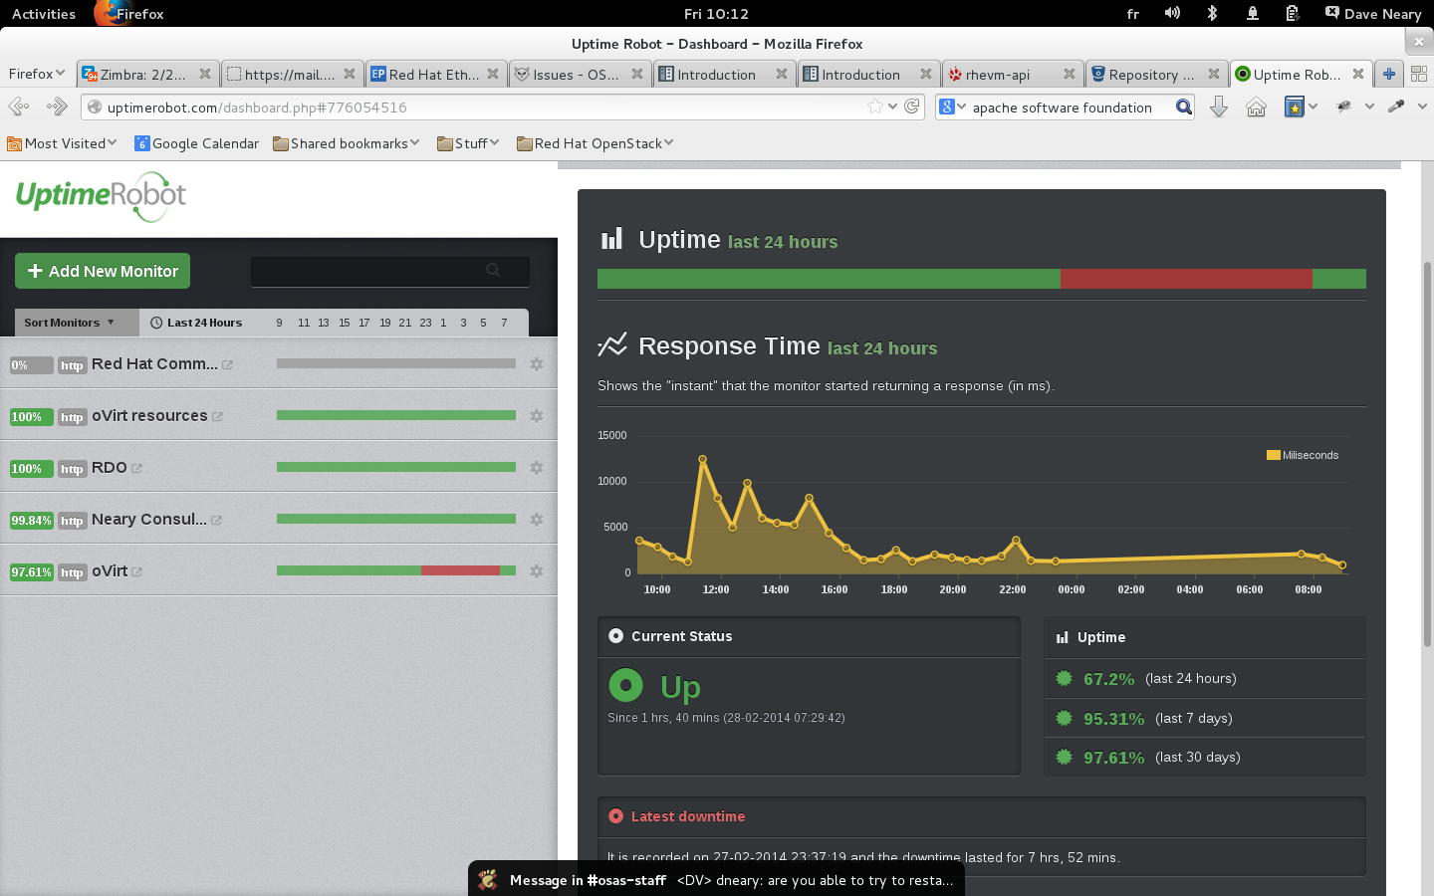Open Firefox downloads arrow icon
1434x896 pixels.
(x=1218, y=108)
